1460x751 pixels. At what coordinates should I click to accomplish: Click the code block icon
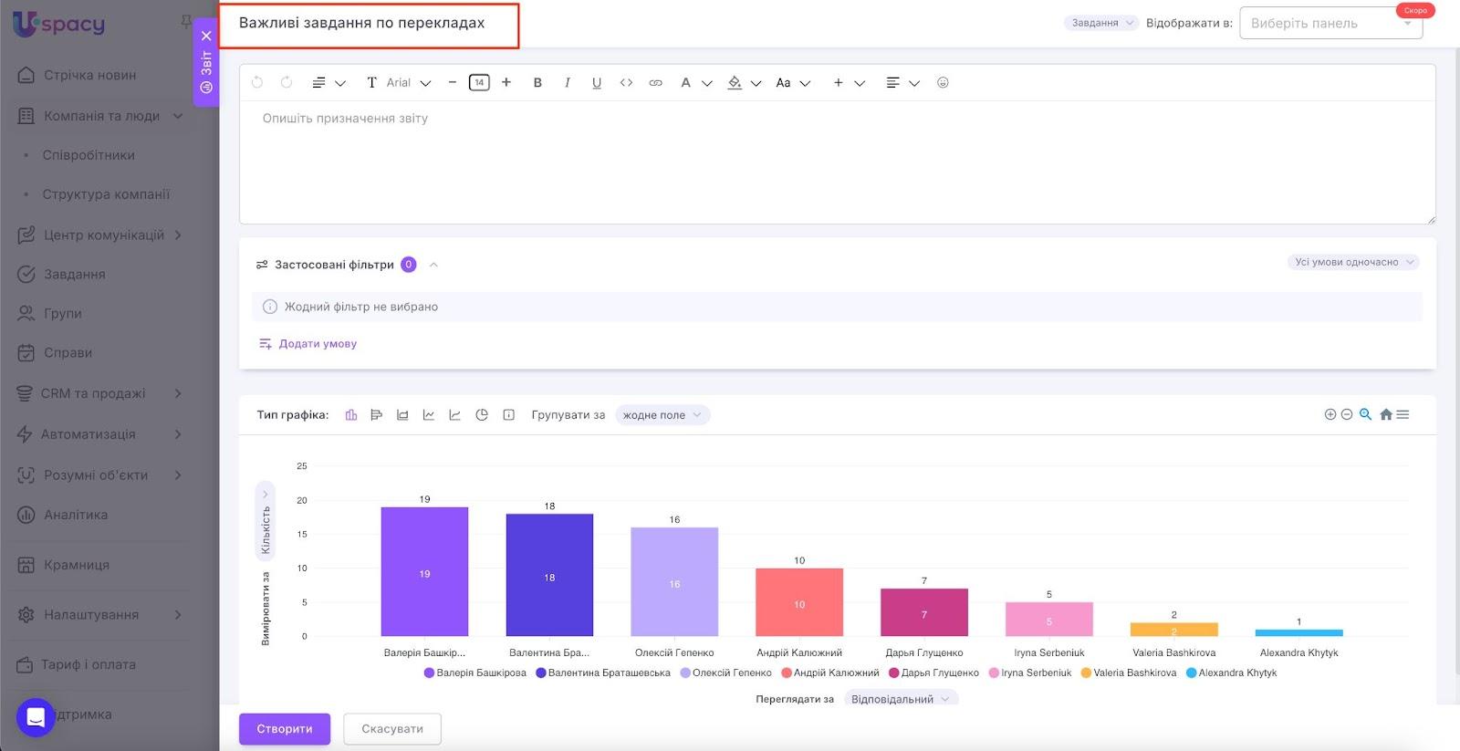coord(626,83)
